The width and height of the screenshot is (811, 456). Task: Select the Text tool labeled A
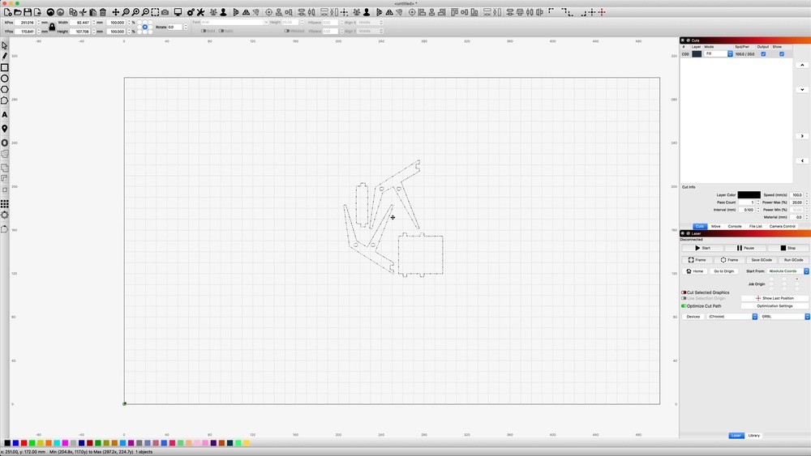(x=5, y=115)
